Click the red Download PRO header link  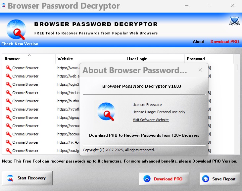coord(224,42)
